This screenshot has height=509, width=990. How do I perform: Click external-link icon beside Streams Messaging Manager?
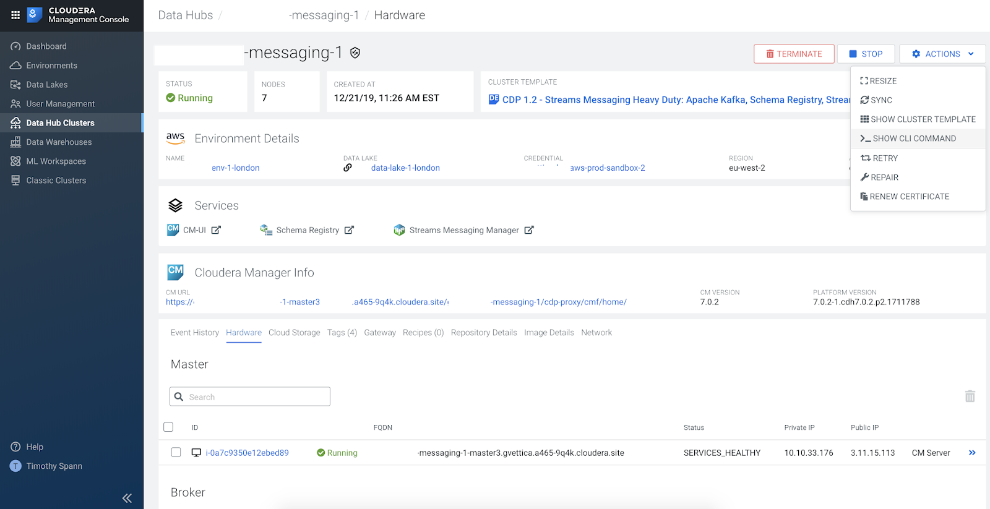click(529, 230)
